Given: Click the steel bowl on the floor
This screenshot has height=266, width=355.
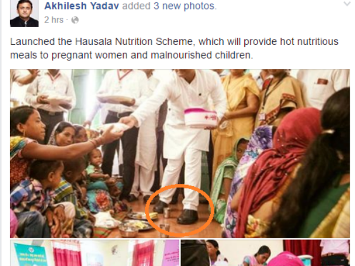Looking at the screenshot, I should coord(128,231).
